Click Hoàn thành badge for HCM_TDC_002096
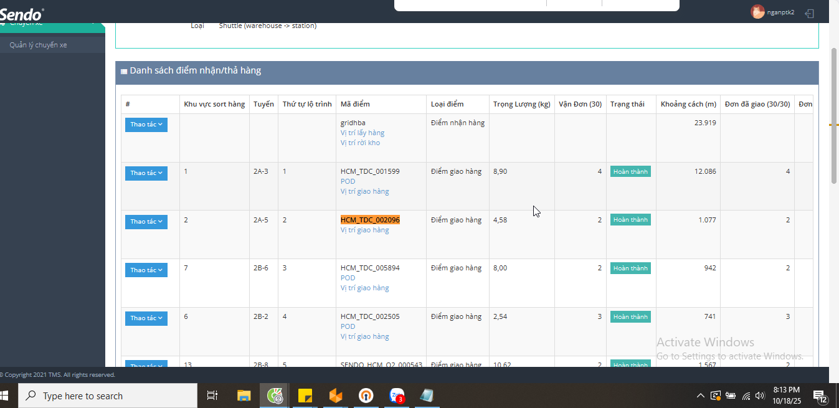Viewport: 839px width, 408px height. click(630, 220)
